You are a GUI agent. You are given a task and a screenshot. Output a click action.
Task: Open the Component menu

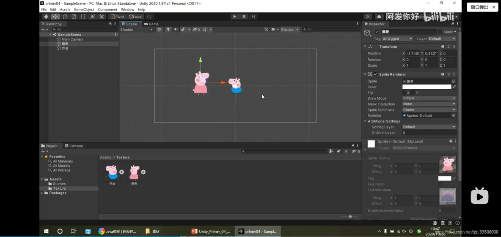[x=107, y=10]
